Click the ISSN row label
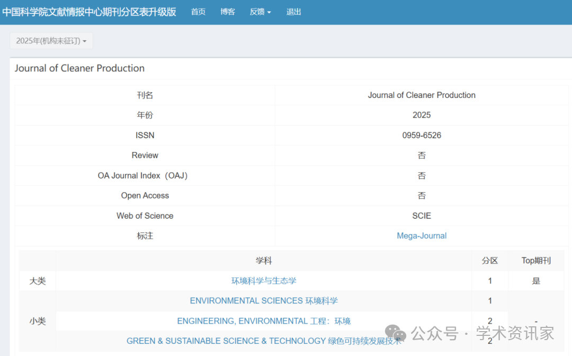 pyautogui.click(x=145, y=135)
